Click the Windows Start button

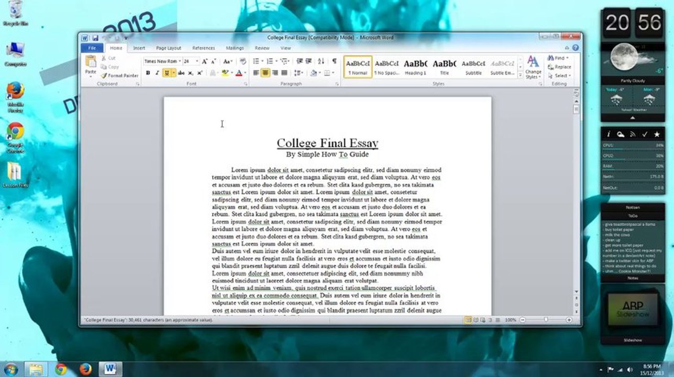pos(10,369)
